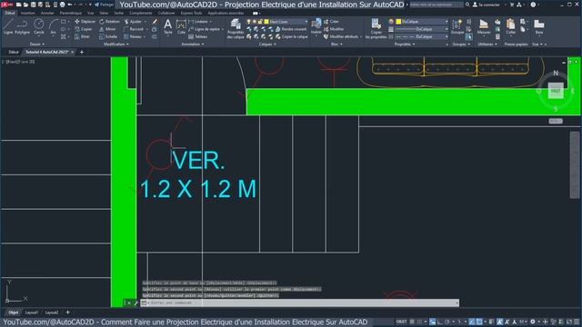Click the HAUT face of ViewCube
582x327 pixels.
click(556, 91)
